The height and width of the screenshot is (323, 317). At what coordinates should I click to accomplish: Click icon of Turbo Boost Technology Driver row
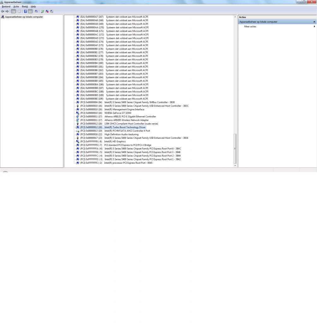(x=78, y=127)
